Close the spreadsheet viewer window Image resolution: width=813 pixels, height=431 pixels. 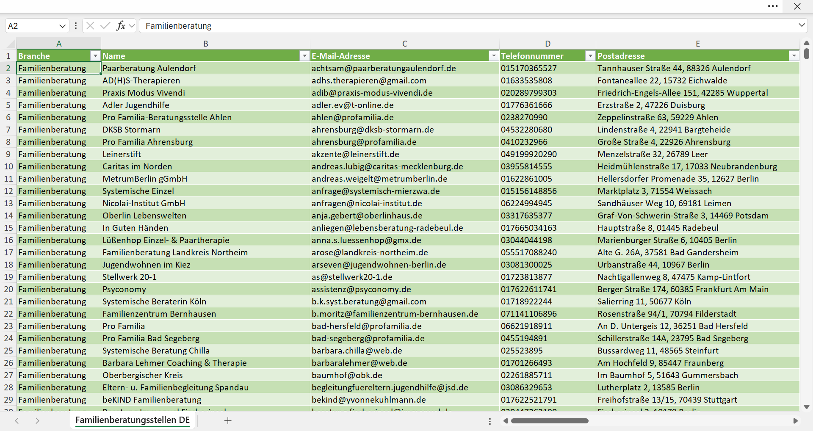[x=797, y=6]
